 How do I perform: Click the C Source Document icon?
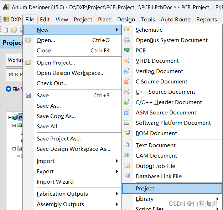[127, 81]
